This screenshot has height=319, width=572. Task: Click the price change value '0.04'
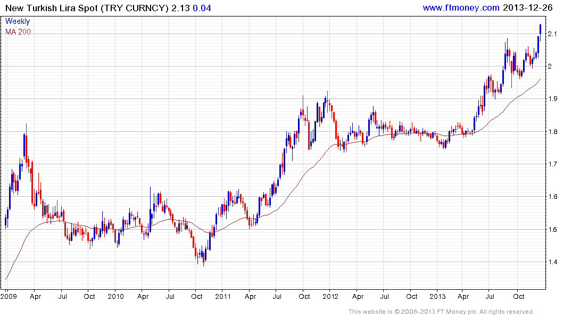pos(202,8)
